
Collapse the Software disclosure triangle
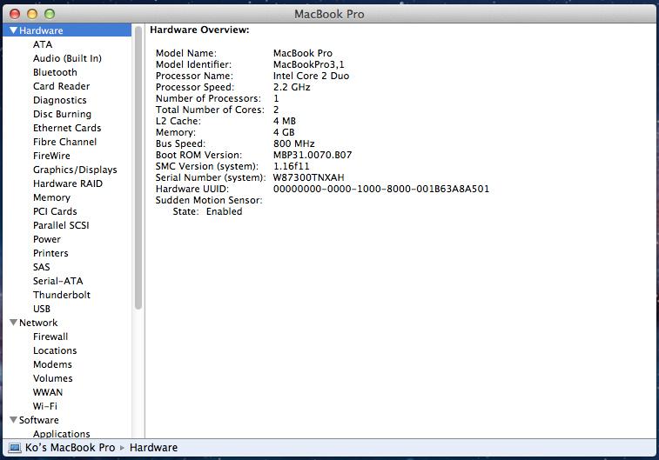pyautogui.click(x=13, y=420)
